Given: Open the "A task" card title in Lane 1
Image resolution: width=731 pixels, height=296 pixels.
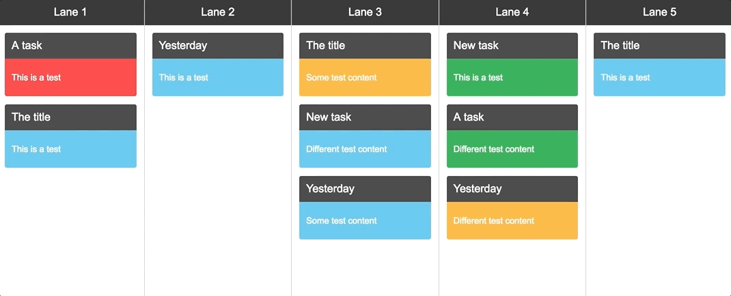Looking at the screenshot, I should [x=70, y=46].
